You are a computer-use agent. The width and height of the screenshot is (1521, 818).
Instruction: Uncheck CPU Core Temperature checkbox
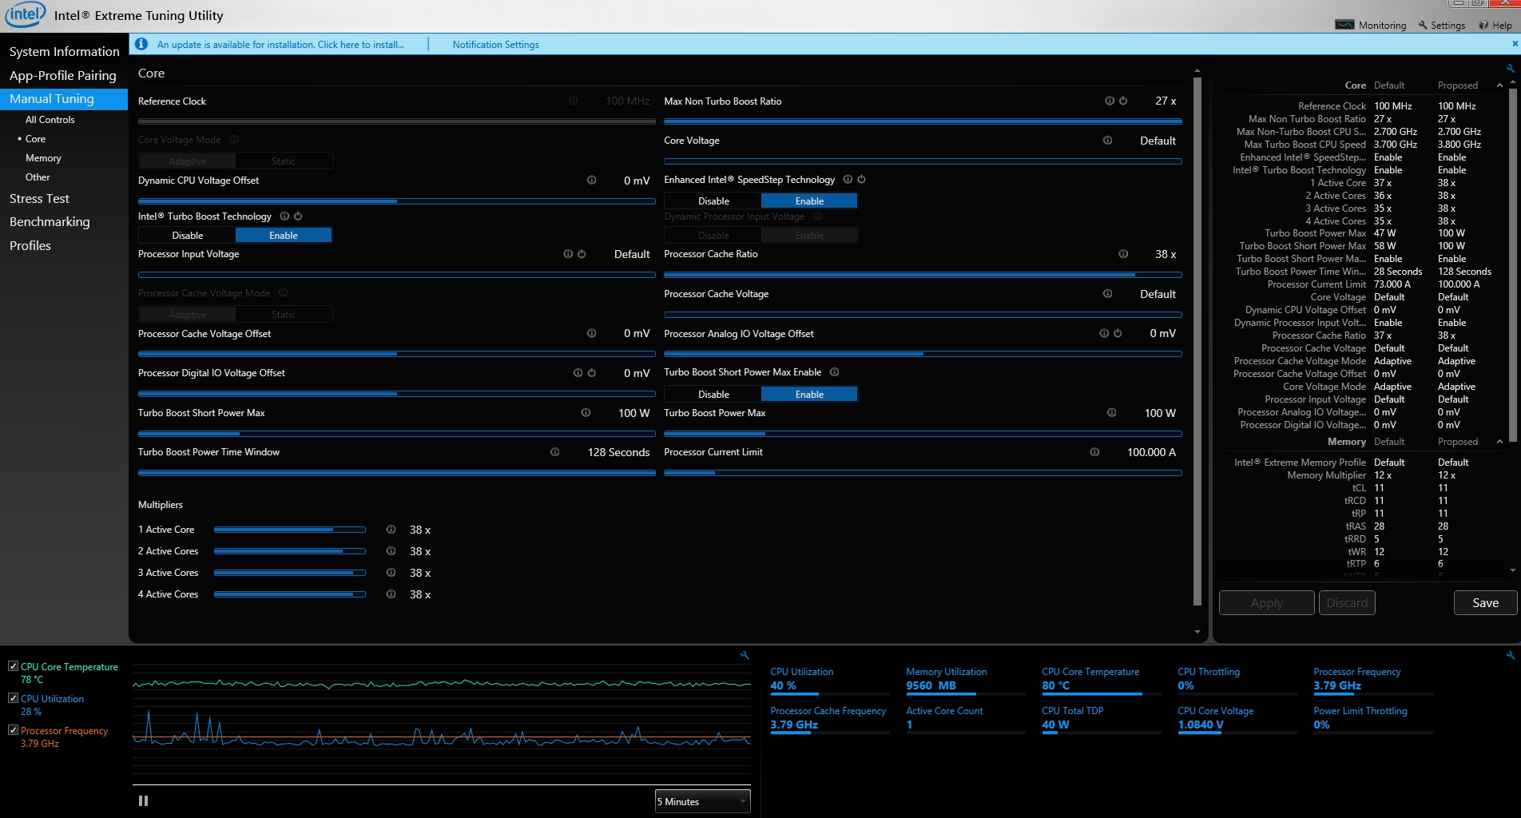pyautogui.click(x=13, y=666)
